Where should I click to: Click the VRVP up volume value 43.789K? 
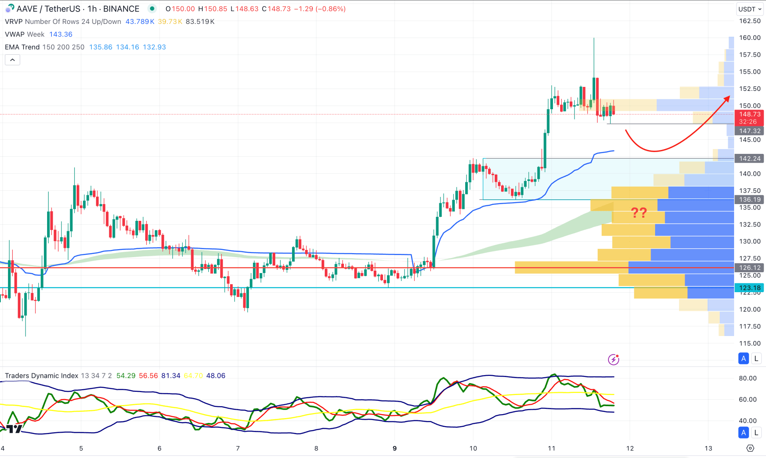pyautogui.click(x=140, y=22)
